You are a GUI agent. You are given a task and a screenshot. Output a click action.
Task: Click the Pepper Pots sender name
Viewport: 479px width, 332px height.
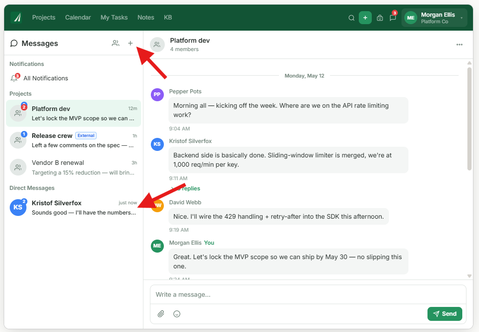(x=185, y=91)
